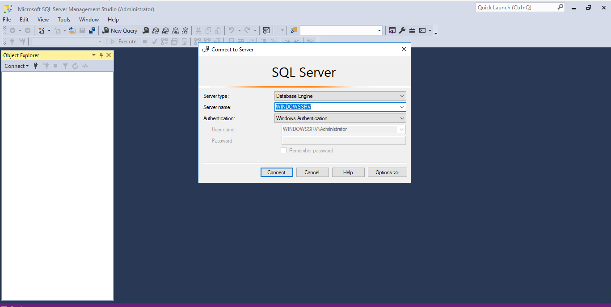
Task: Open the find combo box dropdown in toolbar
Action: 379,30
